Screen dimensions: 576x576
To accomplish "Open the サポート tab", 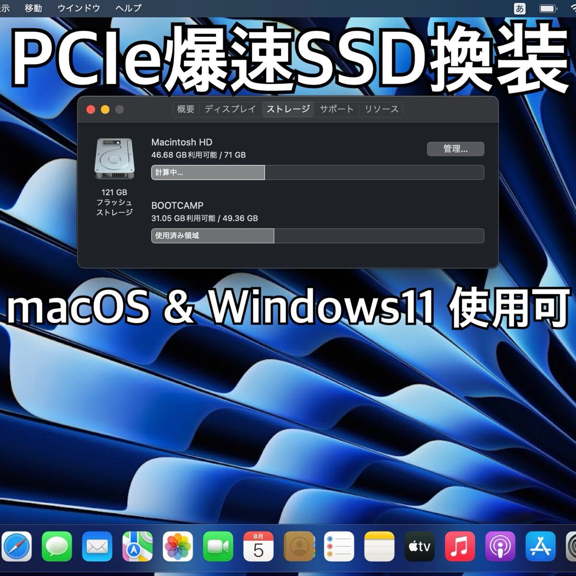I will coord(336,109).
